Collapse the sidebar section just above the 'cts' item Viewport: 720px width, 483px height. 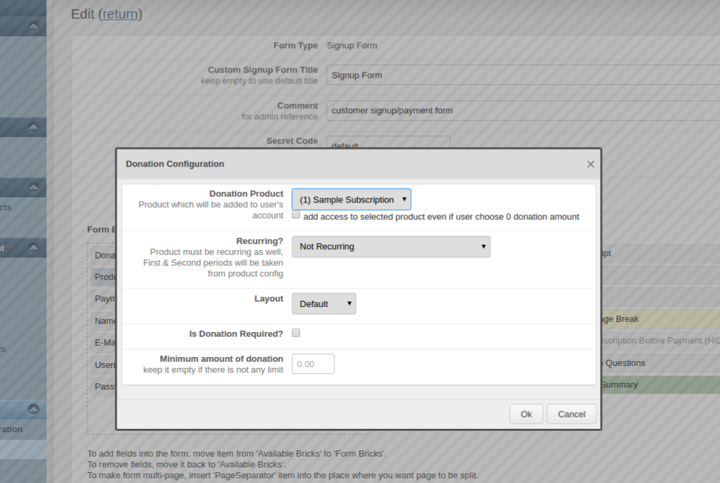pos(33,187)
